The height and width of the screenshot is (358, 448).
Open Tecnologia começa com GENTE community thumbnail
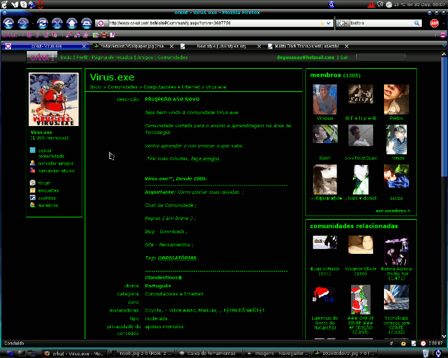pos(396,297)
